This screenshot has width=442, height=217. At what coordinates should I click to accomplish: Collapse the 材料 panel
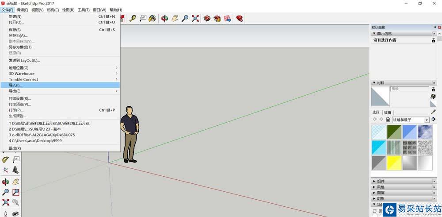(374, 83)
